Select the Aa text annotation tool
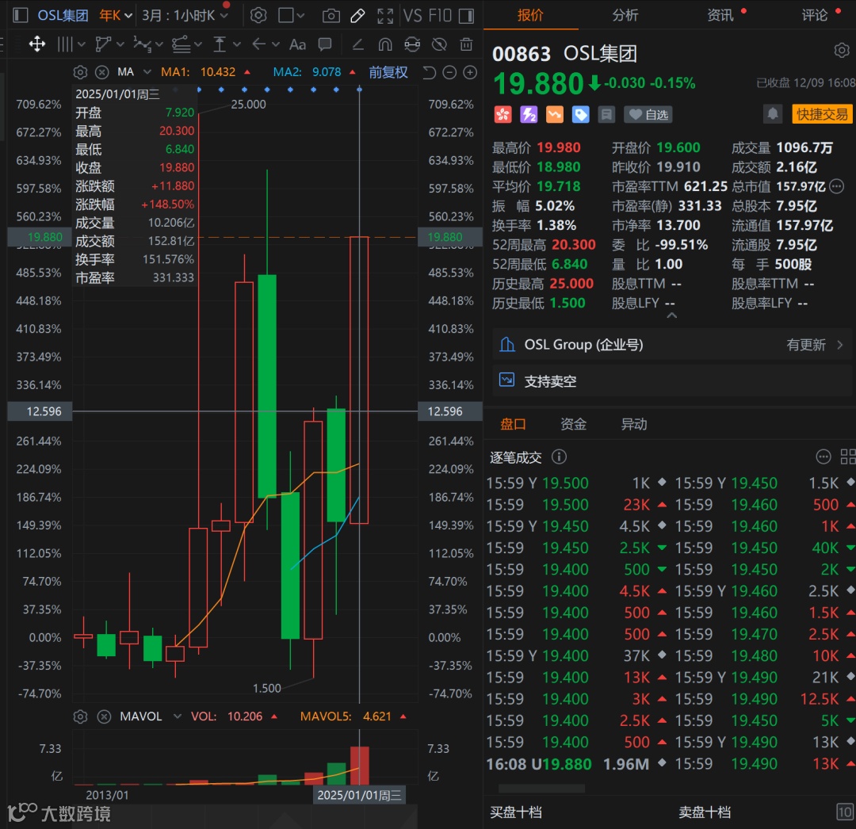 (297, 44)
